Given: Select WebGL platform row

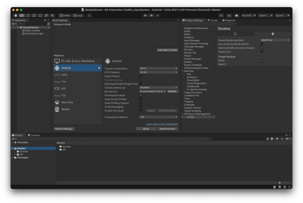Looking at the screenshot, I should 78,109.
